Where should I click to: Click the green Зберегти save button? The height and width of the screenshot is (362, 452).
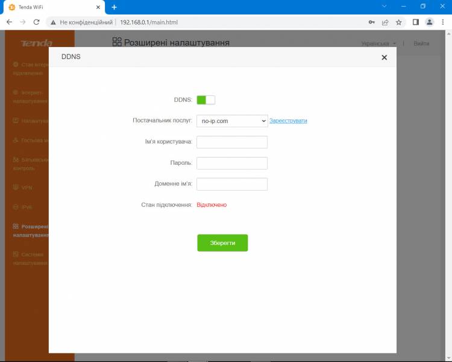[222, 243]
